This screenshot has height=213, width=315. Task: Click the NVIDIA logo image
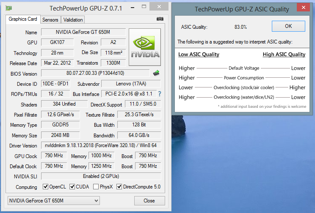tap(145, 47)
